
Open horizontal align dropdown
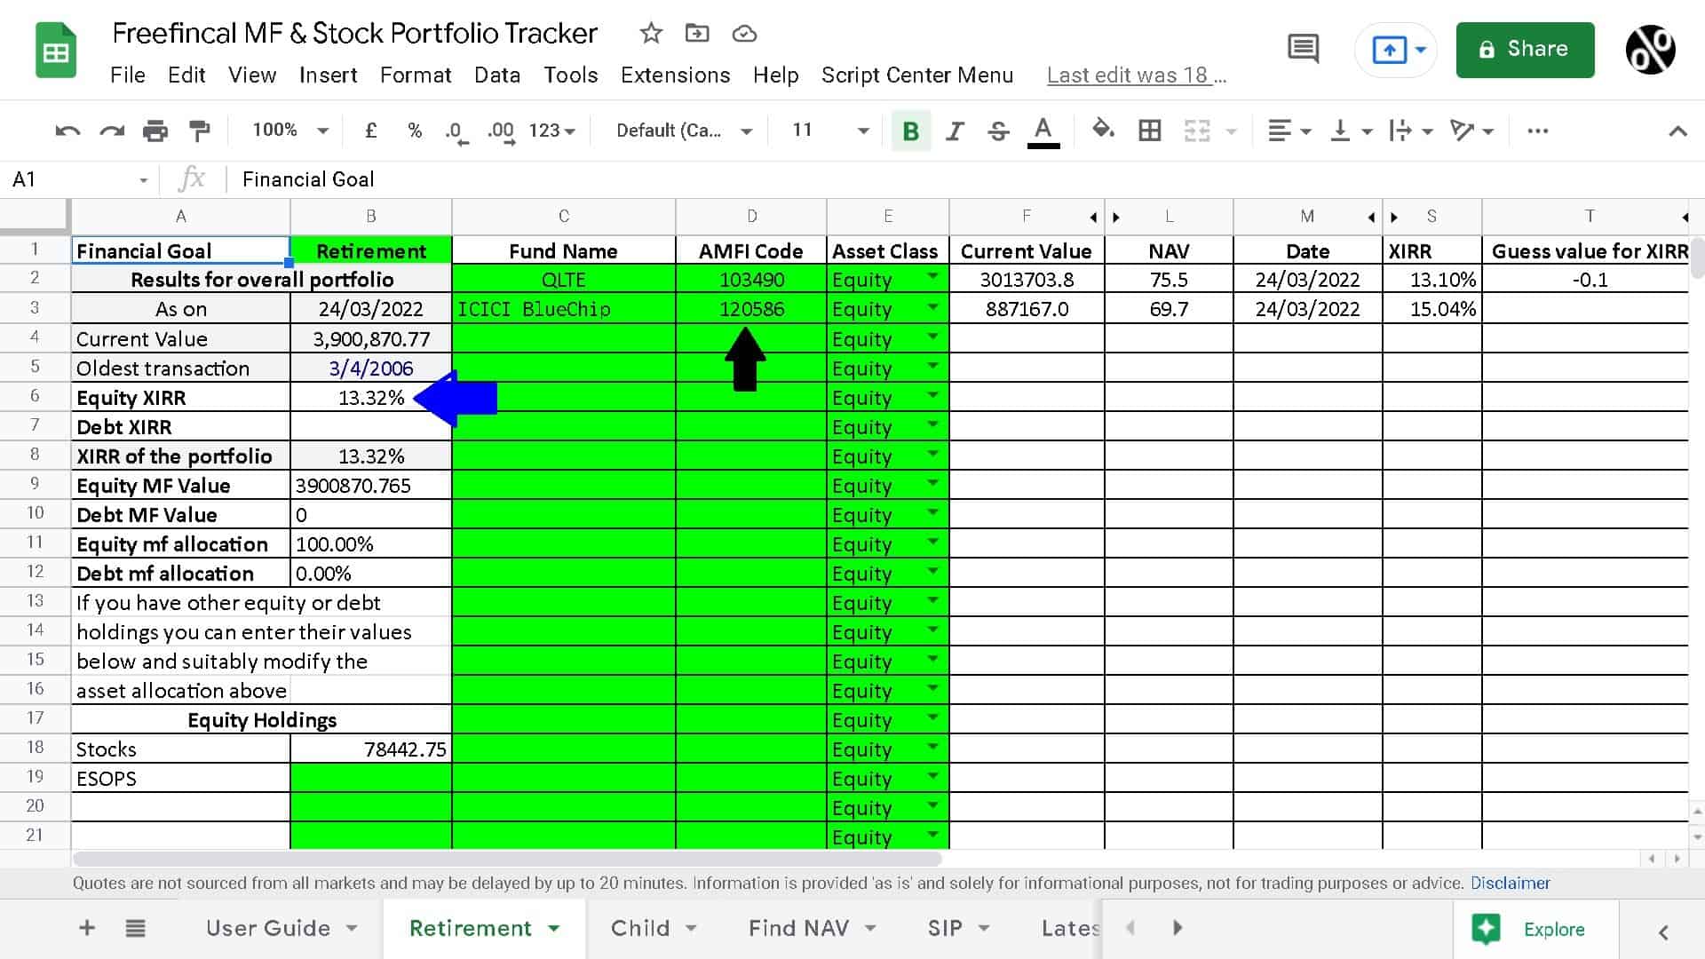click(1289, 131)
